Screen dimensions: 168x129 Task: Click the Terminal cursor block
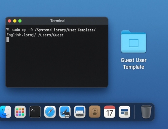(8, 40)
